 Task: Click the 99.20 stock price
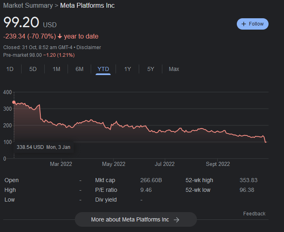pos(21,22)
